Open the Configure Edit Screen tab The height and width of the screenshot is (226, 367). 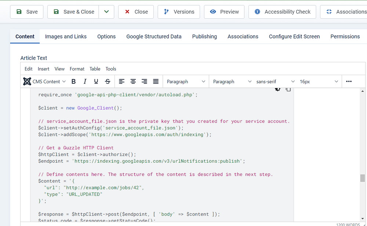(x=294, y=37)
